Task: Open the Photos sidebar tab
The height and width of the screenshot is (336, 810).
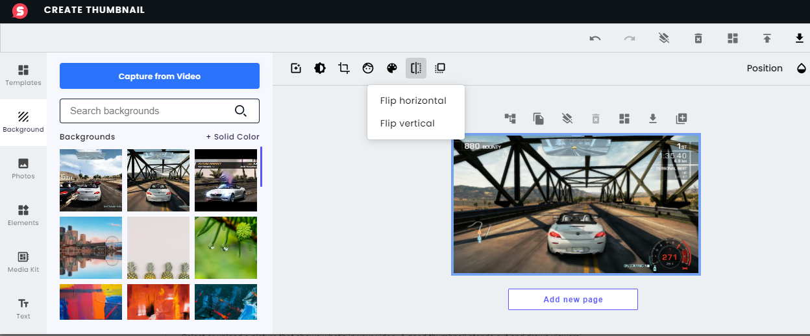Action: (x=23, y=169)
